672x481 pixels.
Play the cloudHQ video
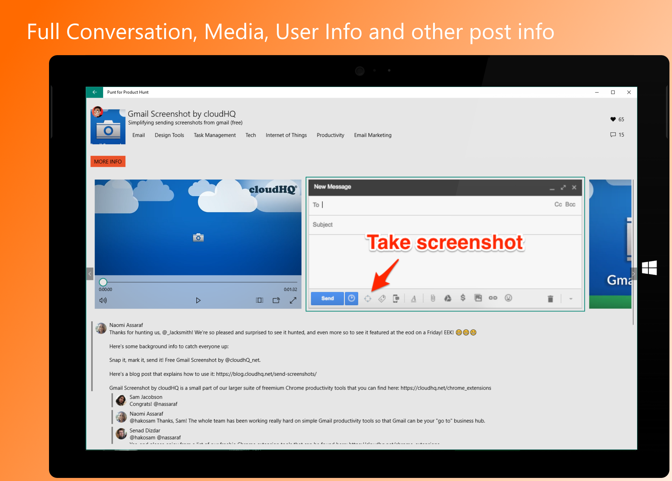coord(198,300)
